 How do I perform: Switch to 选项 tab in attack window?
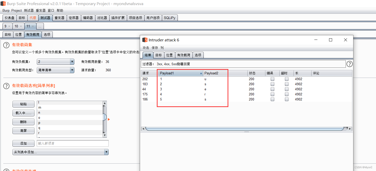[198, 55]
